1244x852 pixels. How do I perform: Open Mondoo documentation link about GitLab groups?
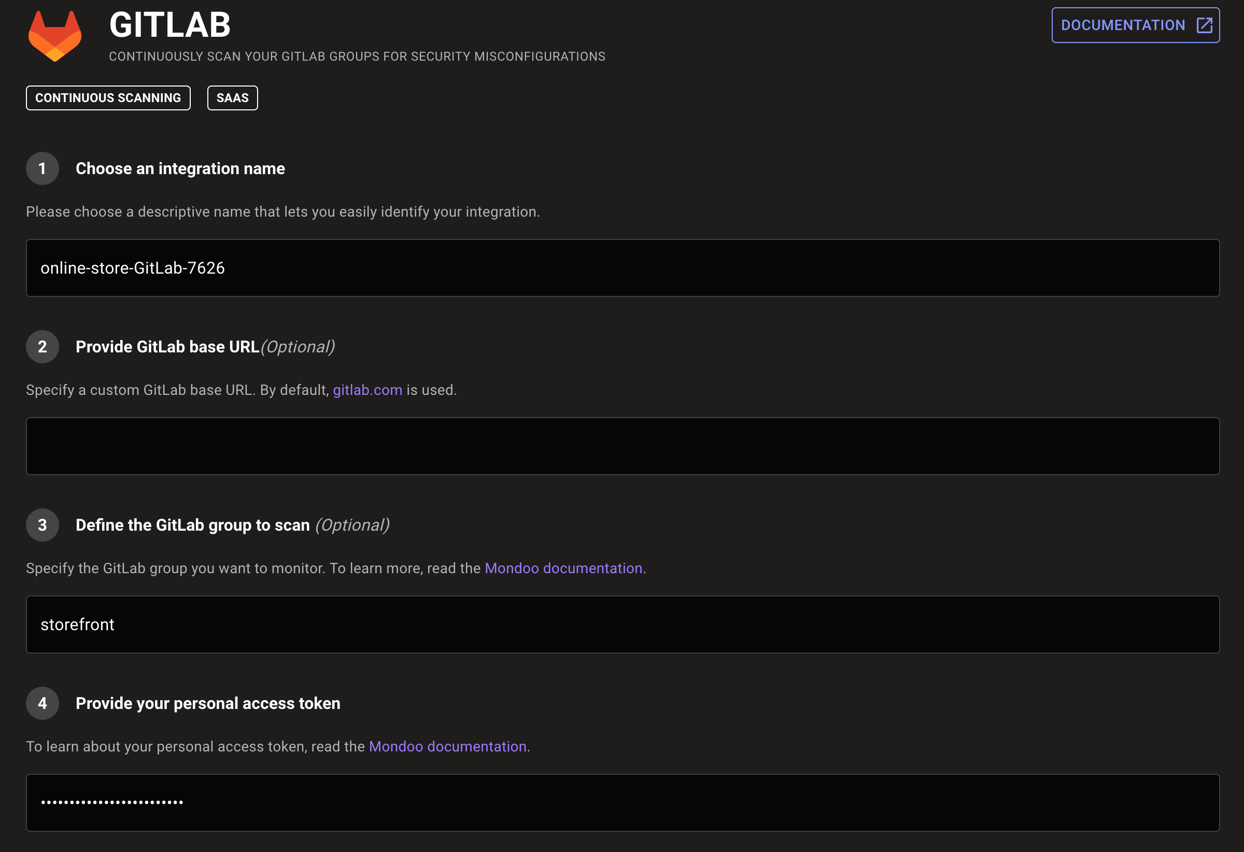tap(563, 569)
